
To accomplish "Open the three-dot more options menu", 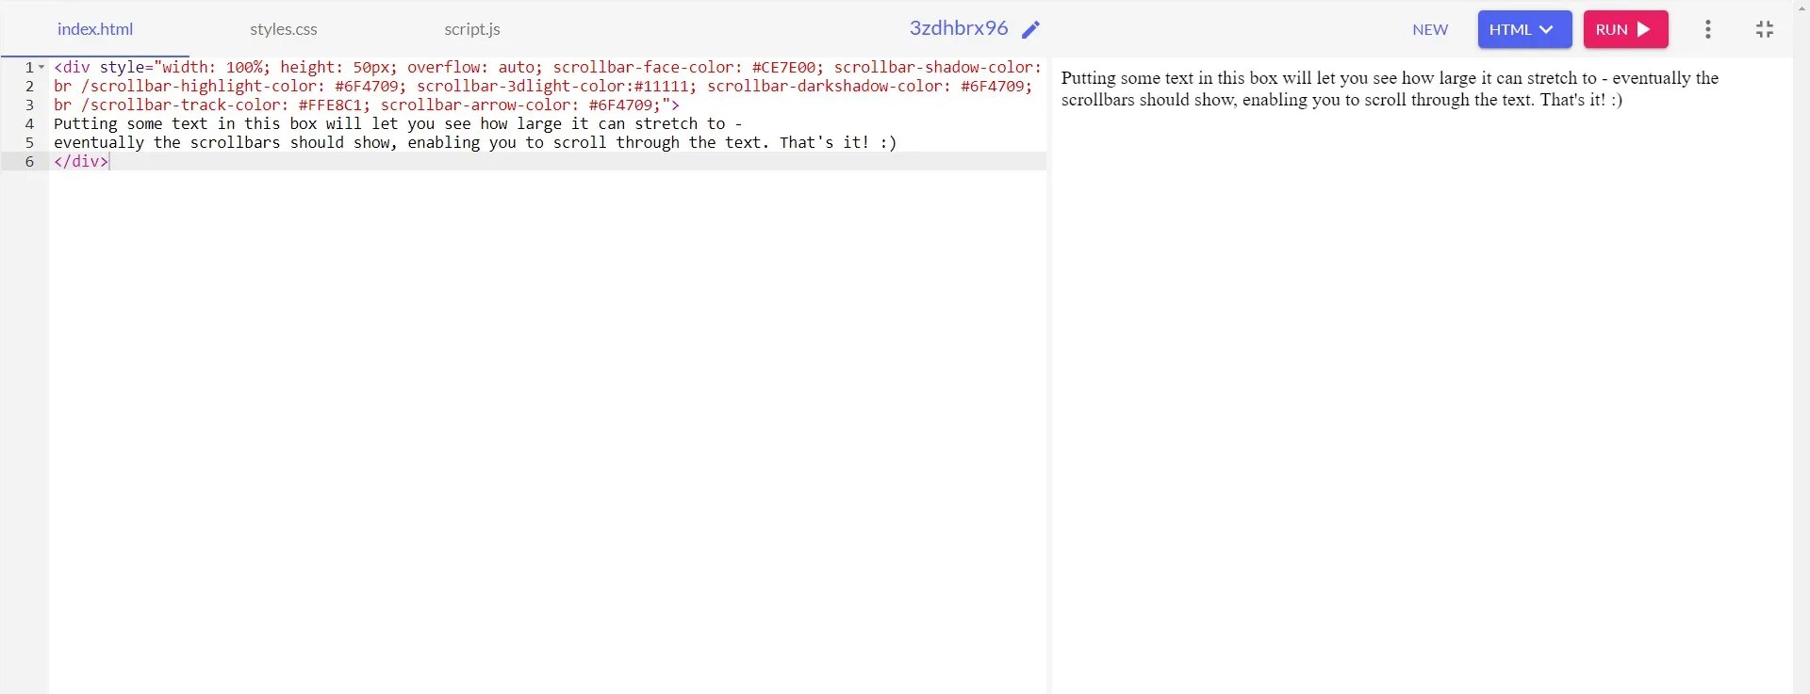I will click(1707, 29).
